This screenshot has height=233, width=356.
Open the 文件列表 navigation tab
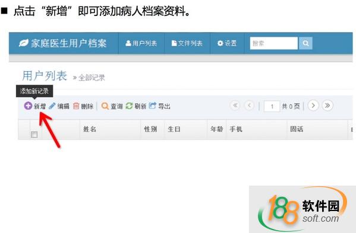click(x=187, y=43)
